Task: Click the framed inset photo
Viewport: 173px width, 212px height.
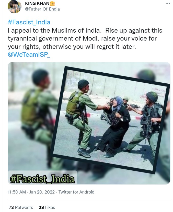Action: [x=110, y=120]
